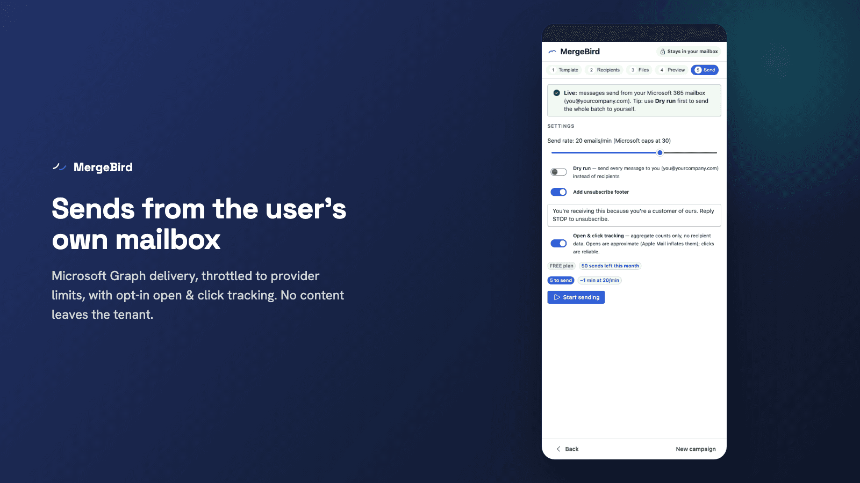Click the Send rate: 20 emails/min label
Screen dimensions: 860x483
click(x=609, y=141)
